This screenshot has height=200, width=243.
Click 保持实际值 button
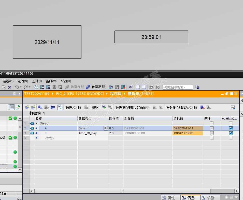tap(73, 107)
